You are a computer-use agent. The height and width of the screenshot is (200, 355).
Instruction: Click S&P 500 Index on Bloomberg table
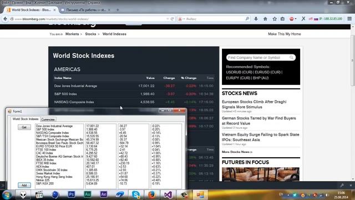(65, 94)
